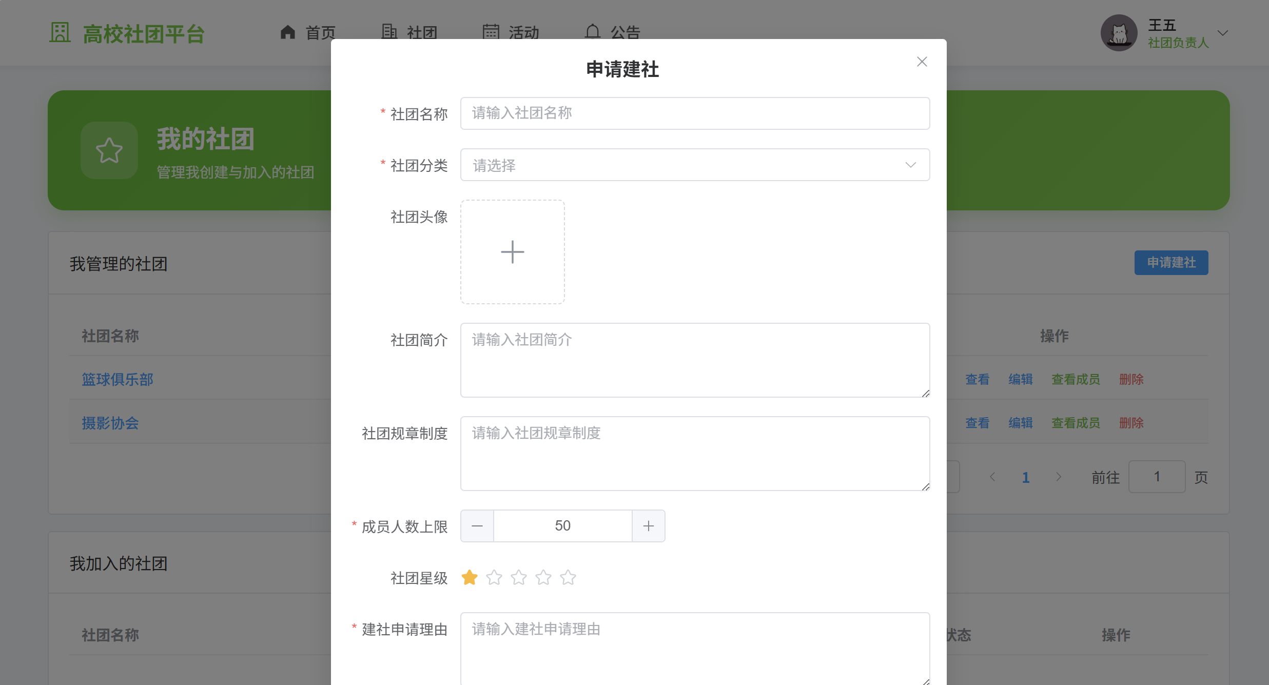Click the 活动 calendar icon
Image resolution: width=1269 pixels, height=685 pixels.
pos(491,32)
